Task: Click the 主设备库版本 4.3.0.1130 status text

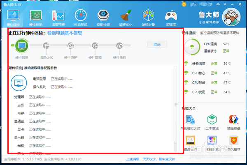Action: (x=63, y=159)
